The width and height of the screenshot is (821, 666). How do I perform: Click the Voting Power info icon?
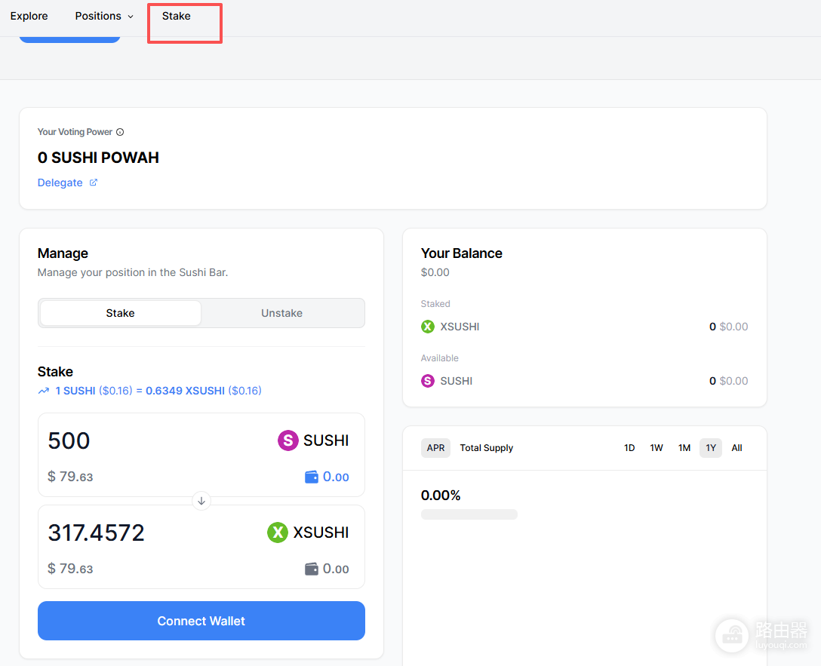click(x=120, y=132)
